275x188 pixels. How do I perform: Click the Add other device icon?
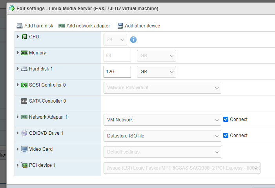[x=120, y=26]
